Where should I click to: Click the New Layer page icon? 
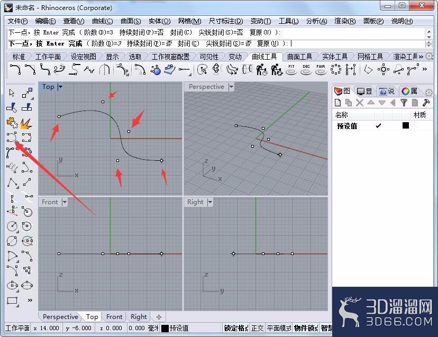(x=337, y=103)
